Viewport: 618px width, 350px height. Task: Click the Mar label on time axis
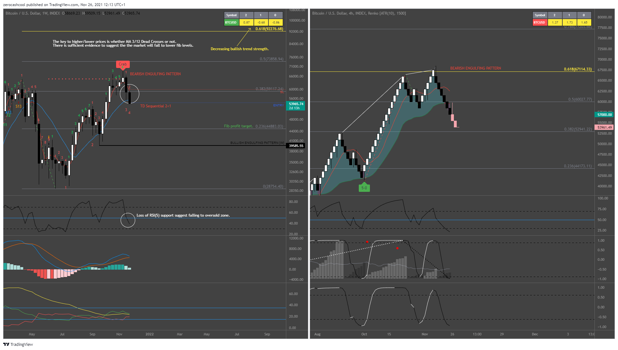coord(180,334)
